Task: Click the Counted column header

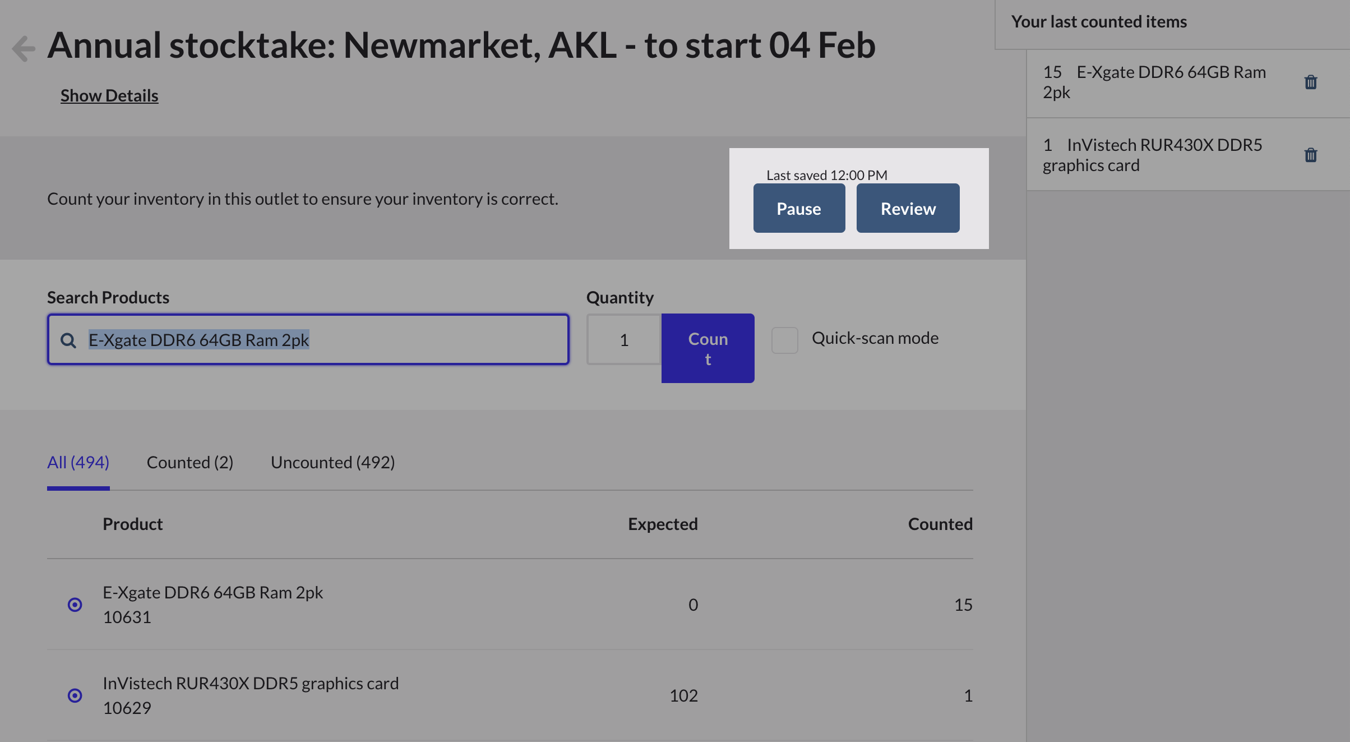Action: (940, 524)
